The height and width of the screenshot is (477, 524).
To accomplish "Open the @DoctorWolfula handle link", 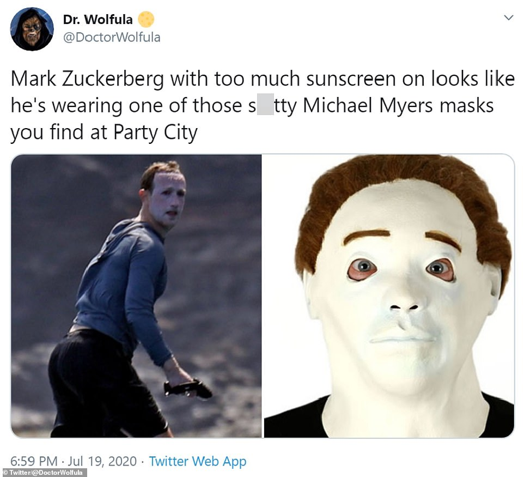I will coord(112,38).
